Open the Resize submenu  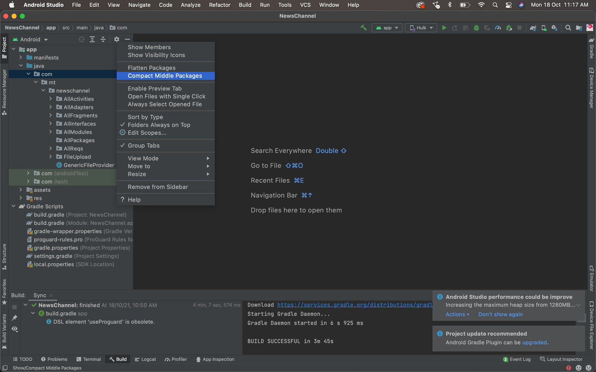[x=166, y=174]
